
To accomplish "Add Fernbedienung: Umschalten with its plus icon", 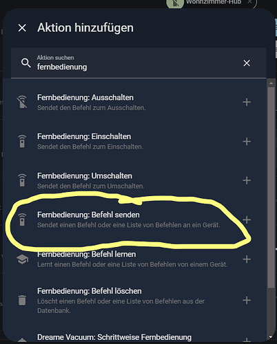I will 247,180.
